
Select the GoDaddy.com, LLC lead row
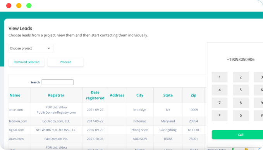[x=107, y=121]
